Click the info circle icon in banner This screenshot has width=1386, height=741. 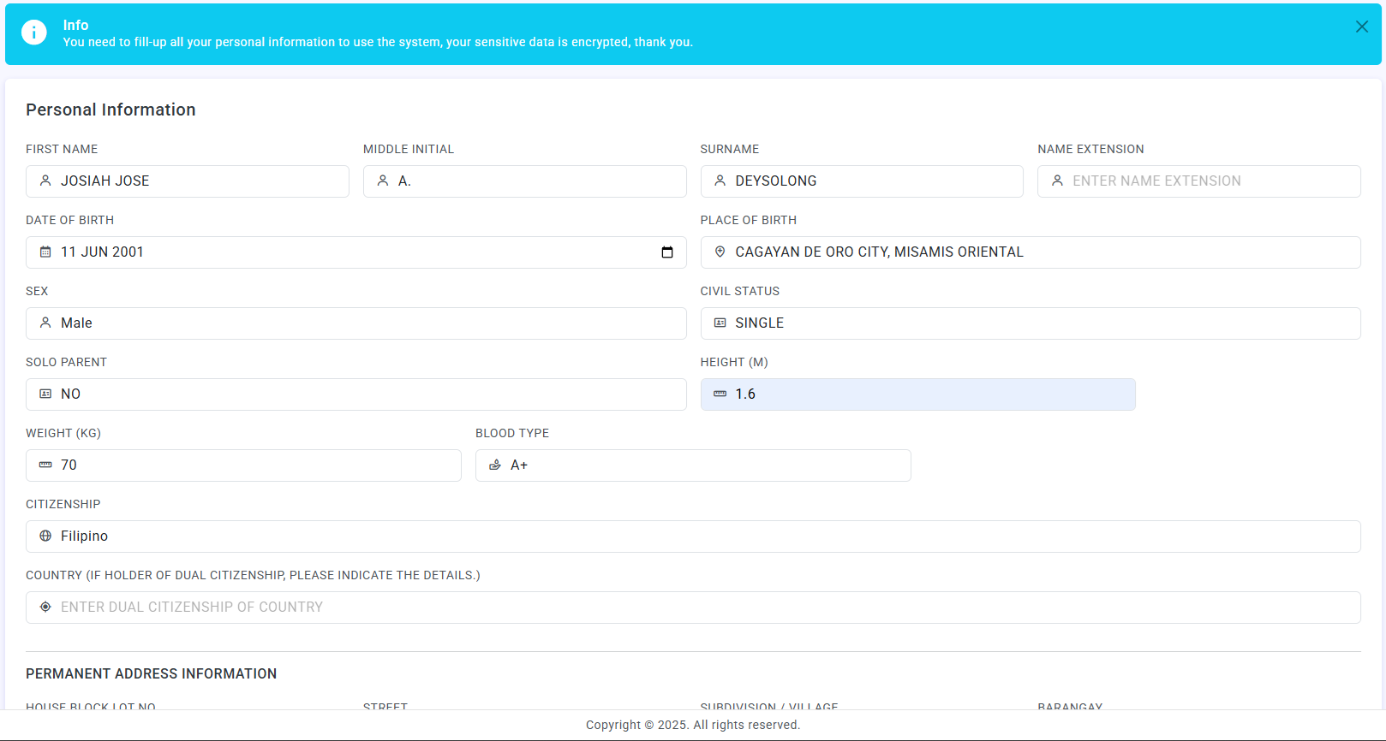(x=34, y=33)
